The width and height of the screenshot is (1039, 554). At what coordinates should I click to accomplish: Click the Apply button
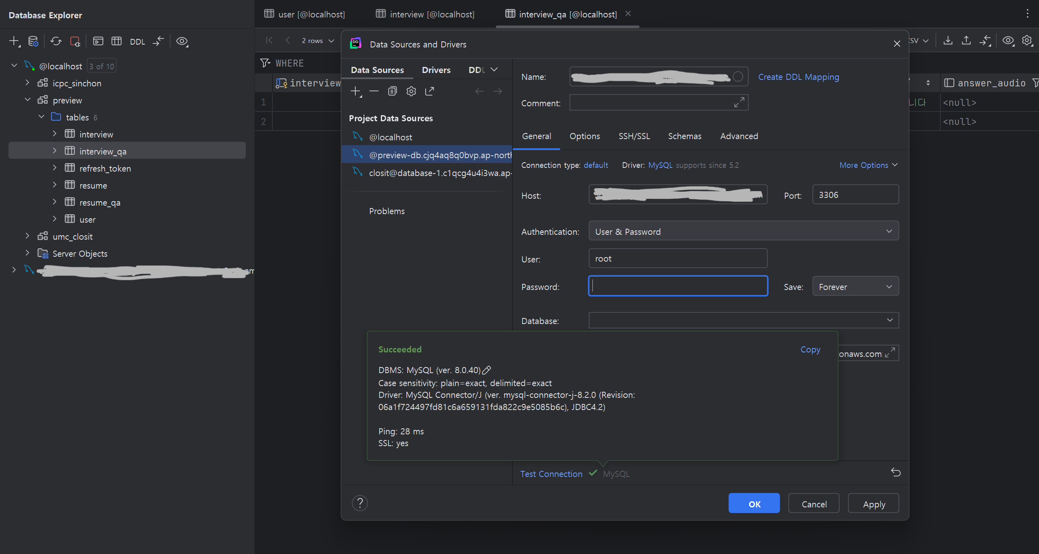point(874,504)
